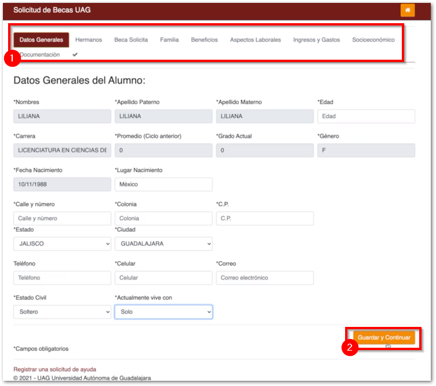The width and height of the screenshot is (436, 386).
Task: Select the Socioeconómico tab
Action: pyautogui.click(x=373, y=40)
